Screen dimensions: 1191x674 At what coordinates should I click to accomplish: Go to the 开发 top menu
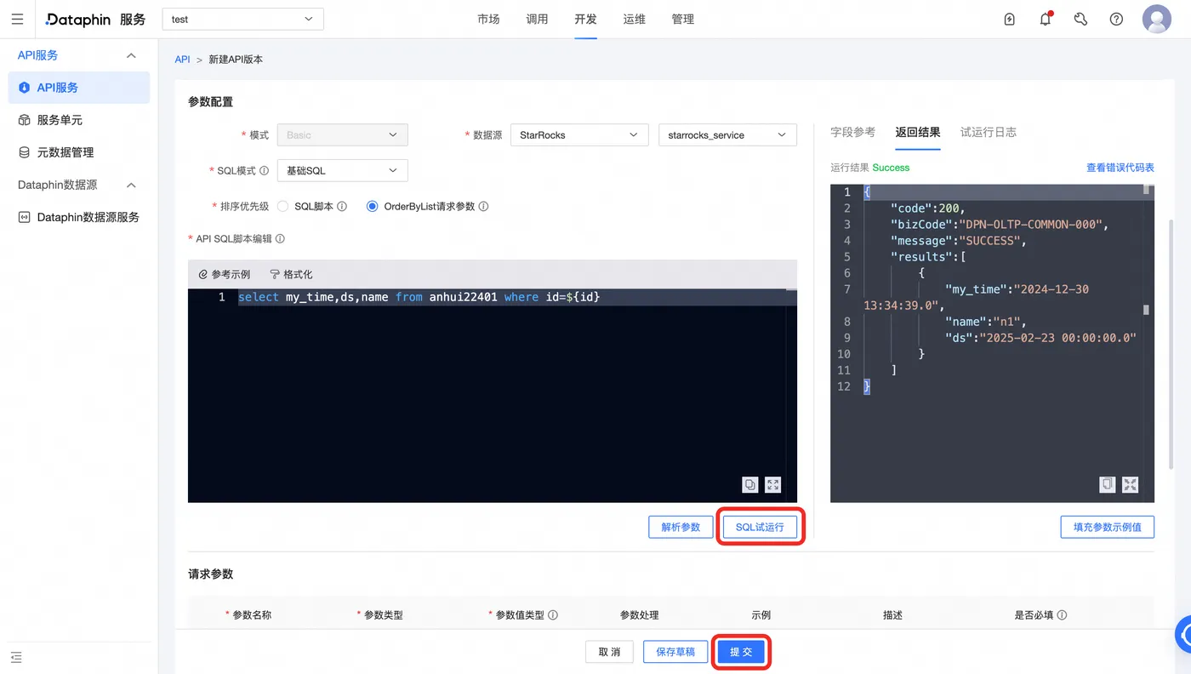(585, 19)
